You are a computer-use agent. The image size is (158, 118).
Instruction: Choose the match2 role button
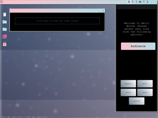click(x=128, y=92)
